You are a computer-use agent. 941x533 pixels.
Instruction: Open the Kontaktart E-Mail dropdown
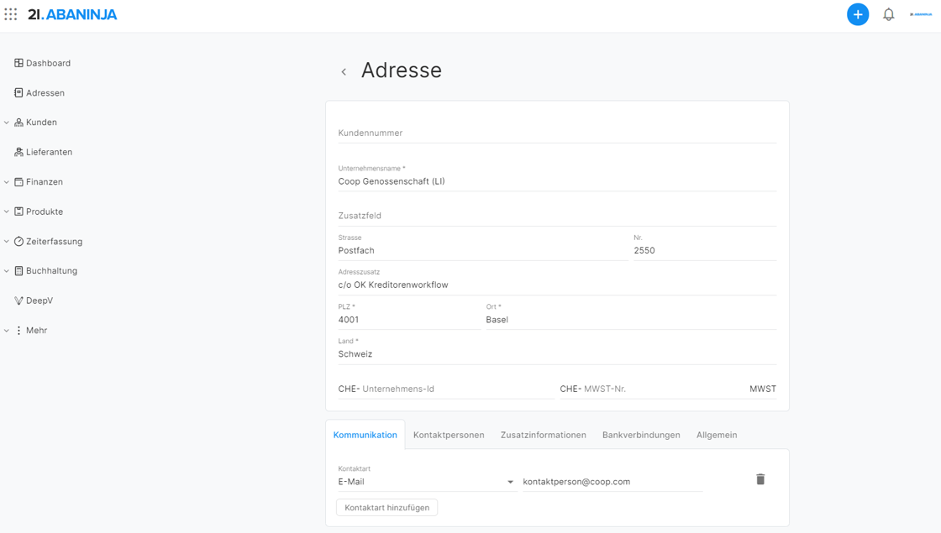(427, 482)
